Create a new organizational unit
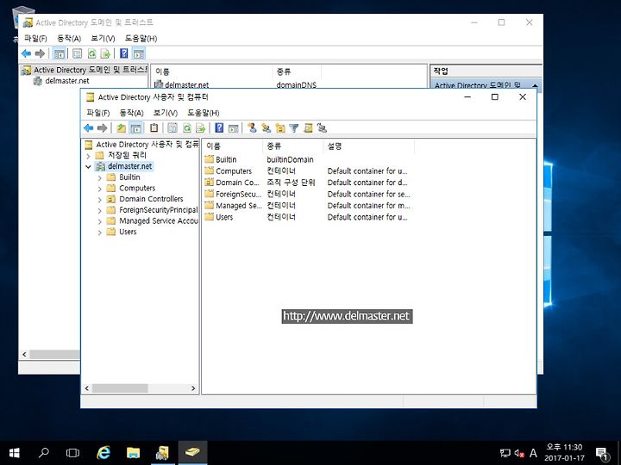621x465 pixels. (280, 128)
